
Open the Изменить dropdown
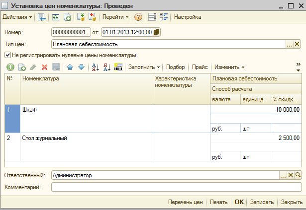click(x=229, y=67)
